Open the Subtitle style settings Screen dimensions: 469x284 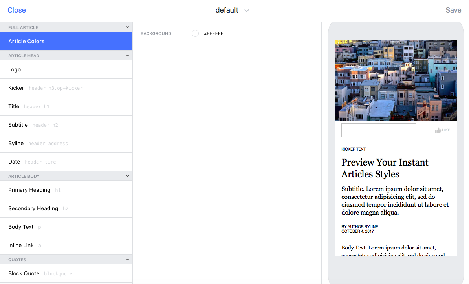click(66, 124)
